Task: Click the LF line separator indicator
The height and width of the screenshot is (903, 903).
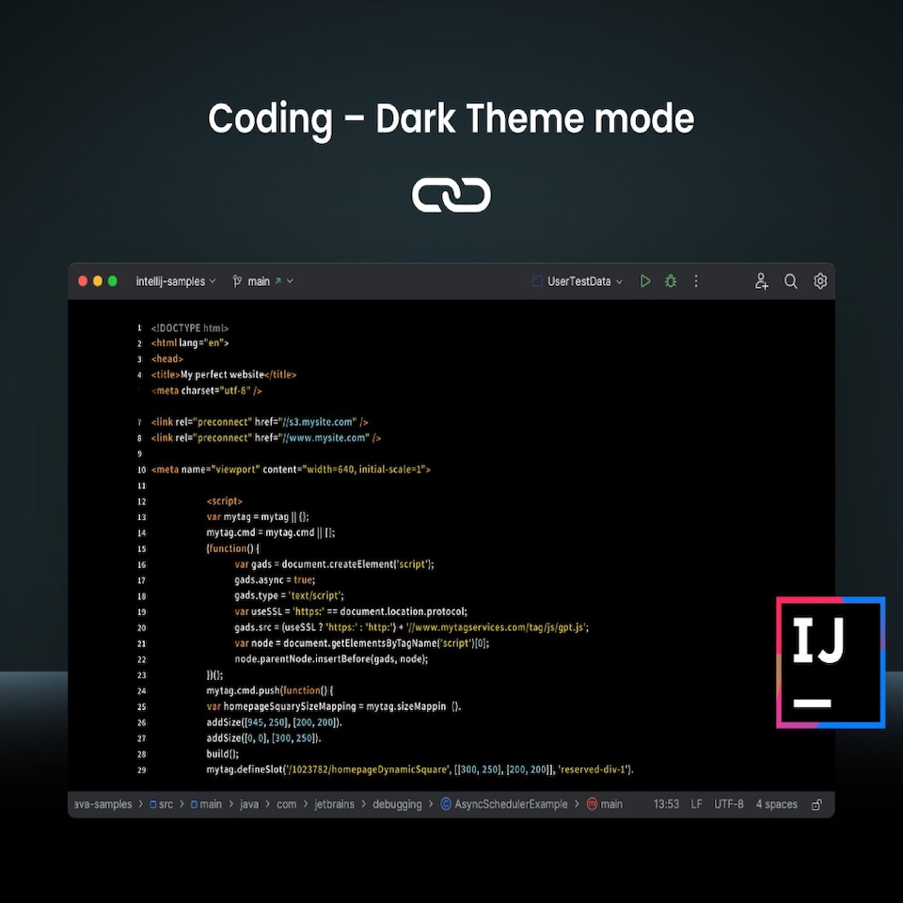Action: pyautogui.click(x=697, y=804)
